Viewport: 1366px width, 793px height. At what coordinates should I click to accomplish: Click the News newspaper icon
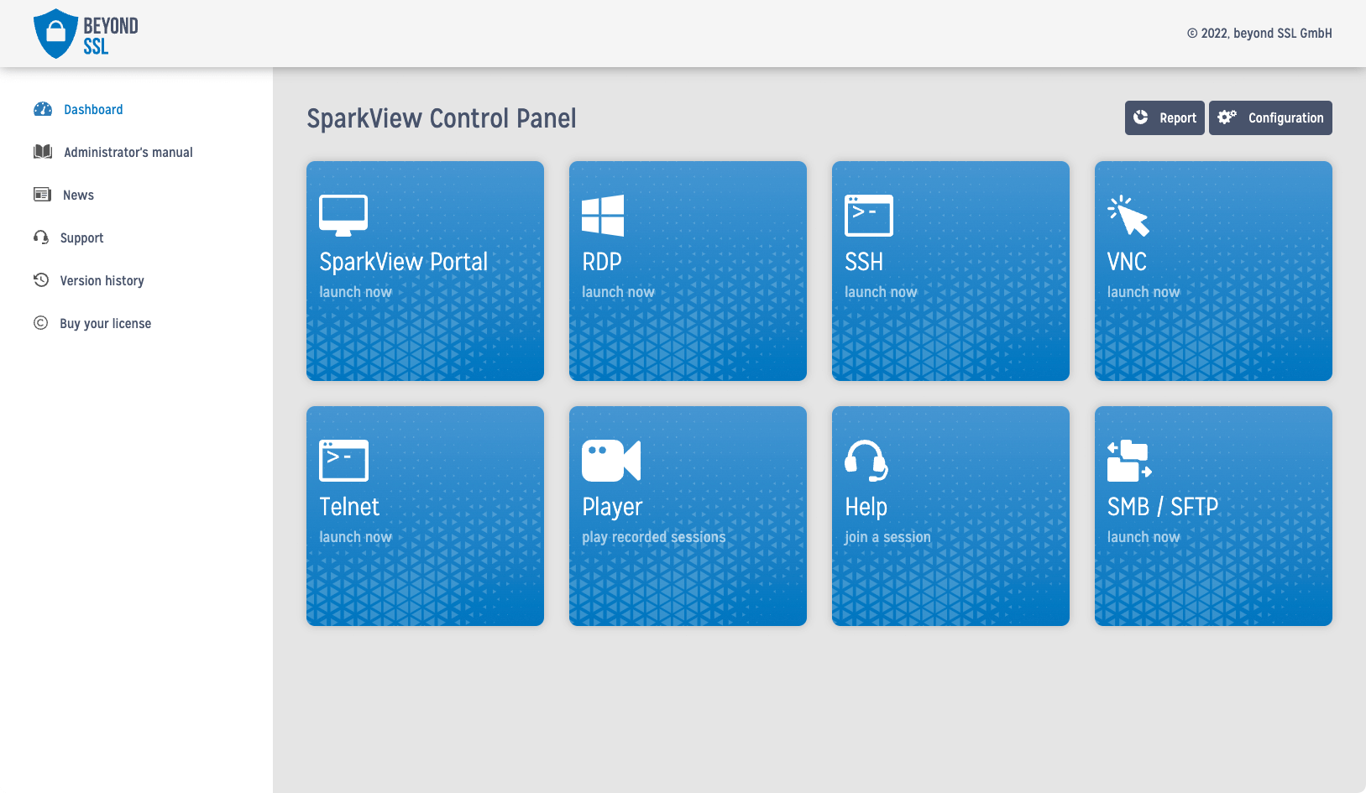click(42, 195)
